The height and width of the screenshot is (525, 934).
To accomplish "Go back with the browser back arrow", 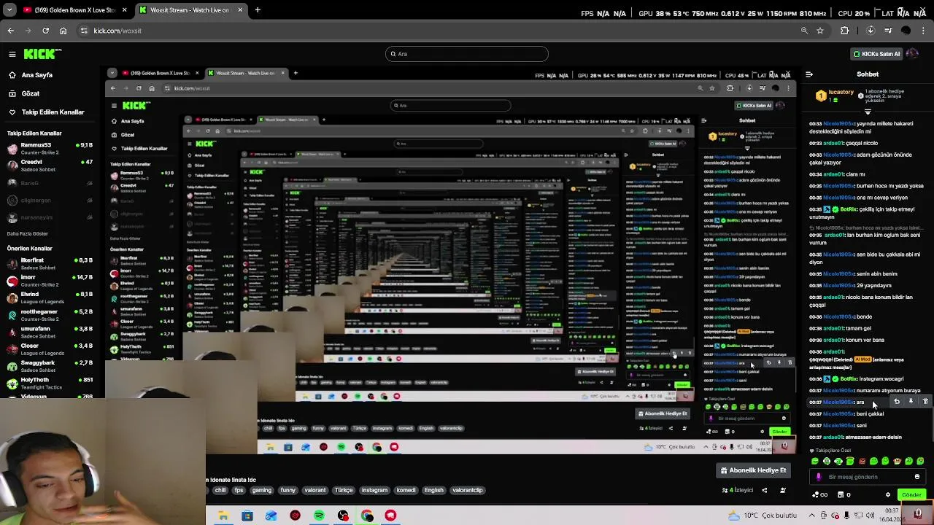I will [x=10, y=31].
